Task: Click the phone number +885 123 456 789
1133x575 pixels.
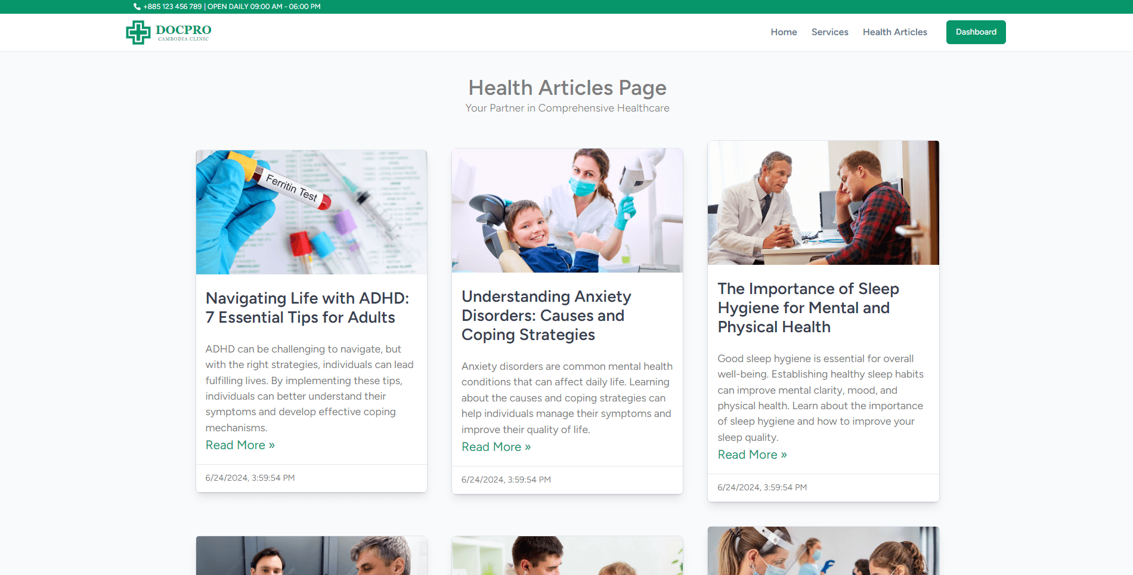Action: click(x=172, y=7)
